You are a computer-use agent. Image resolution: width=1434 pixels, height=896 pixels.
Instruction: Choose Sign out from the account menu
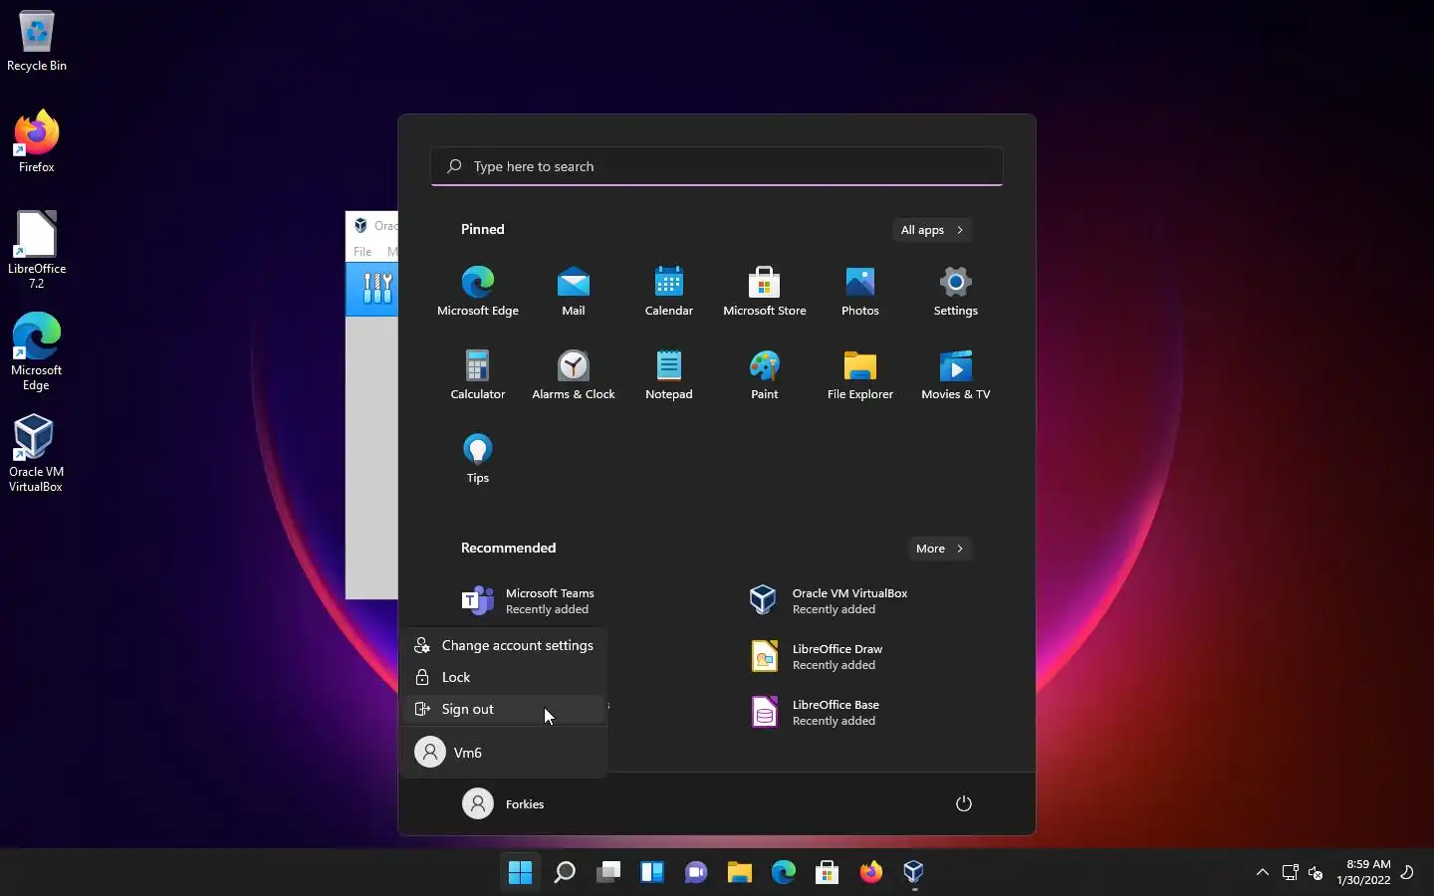point(504,709)
